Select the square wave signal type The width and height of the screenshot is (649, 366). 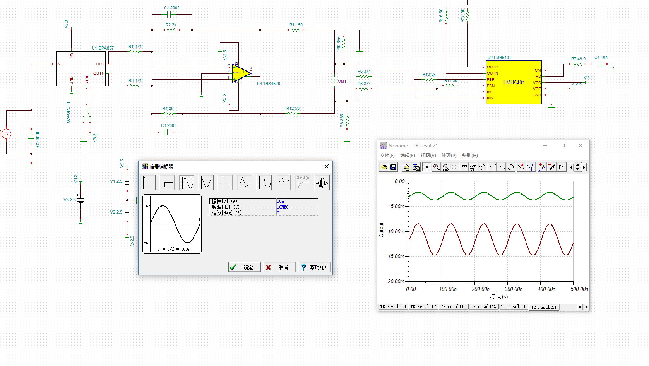click(x=225, y=183)
